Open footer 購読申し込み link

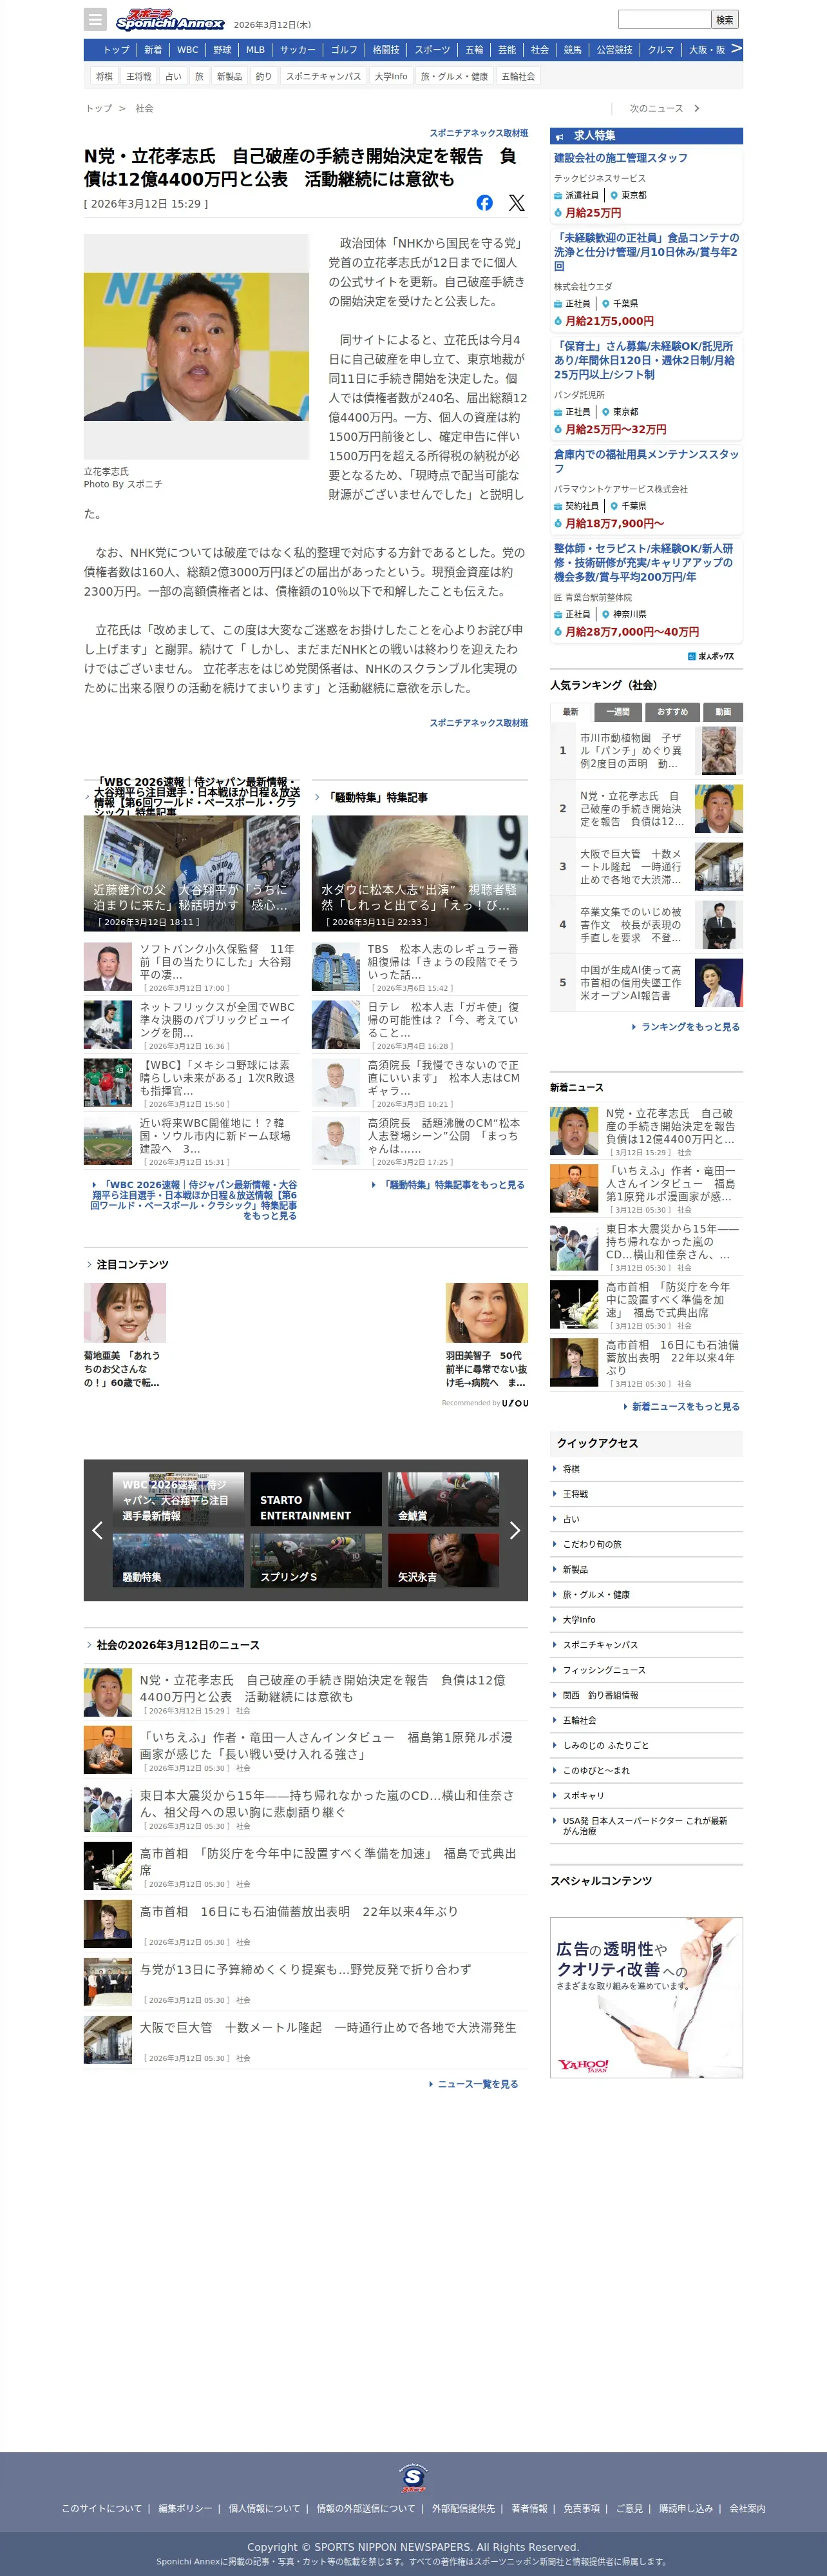click(x=686, y=2508)
